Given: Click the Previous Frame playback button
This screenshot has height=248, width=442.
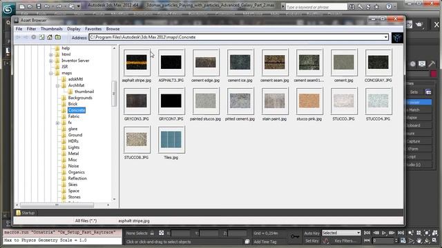Looking at the screenshot, I should [x=376, y=233].
